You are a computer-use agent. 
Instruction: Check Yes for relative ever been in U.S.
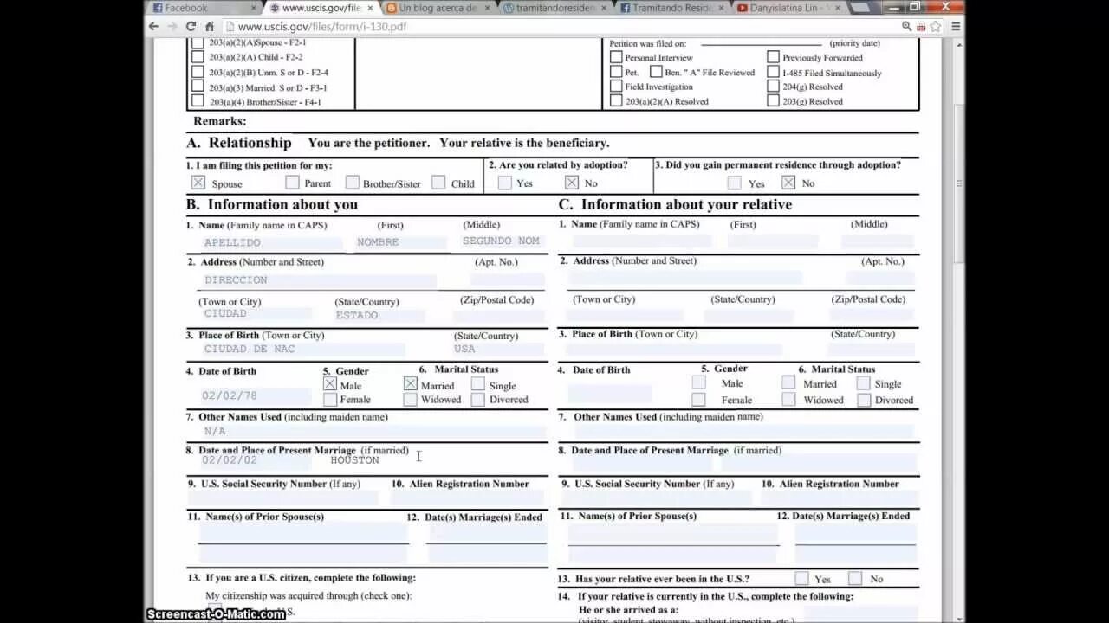tap(802, 578)
